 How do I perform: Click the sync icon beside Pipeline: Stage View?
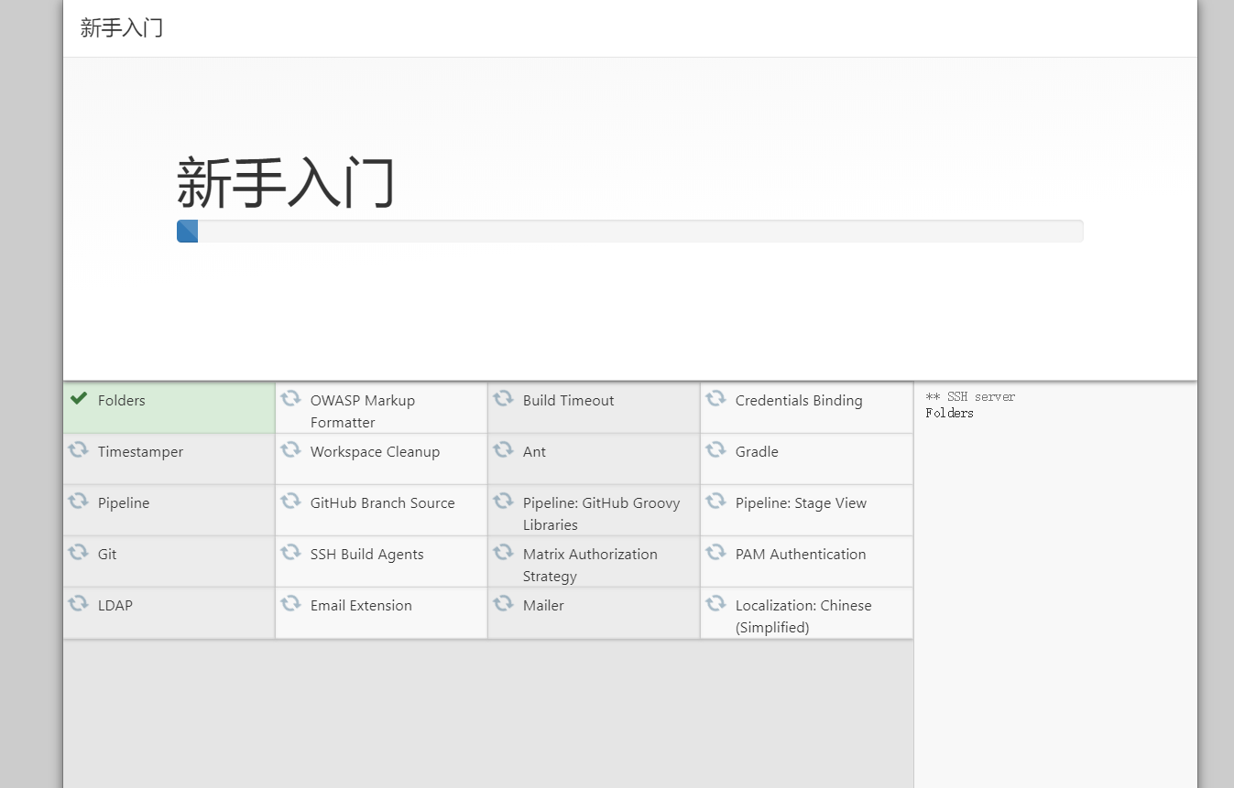[x=715, y=501]
